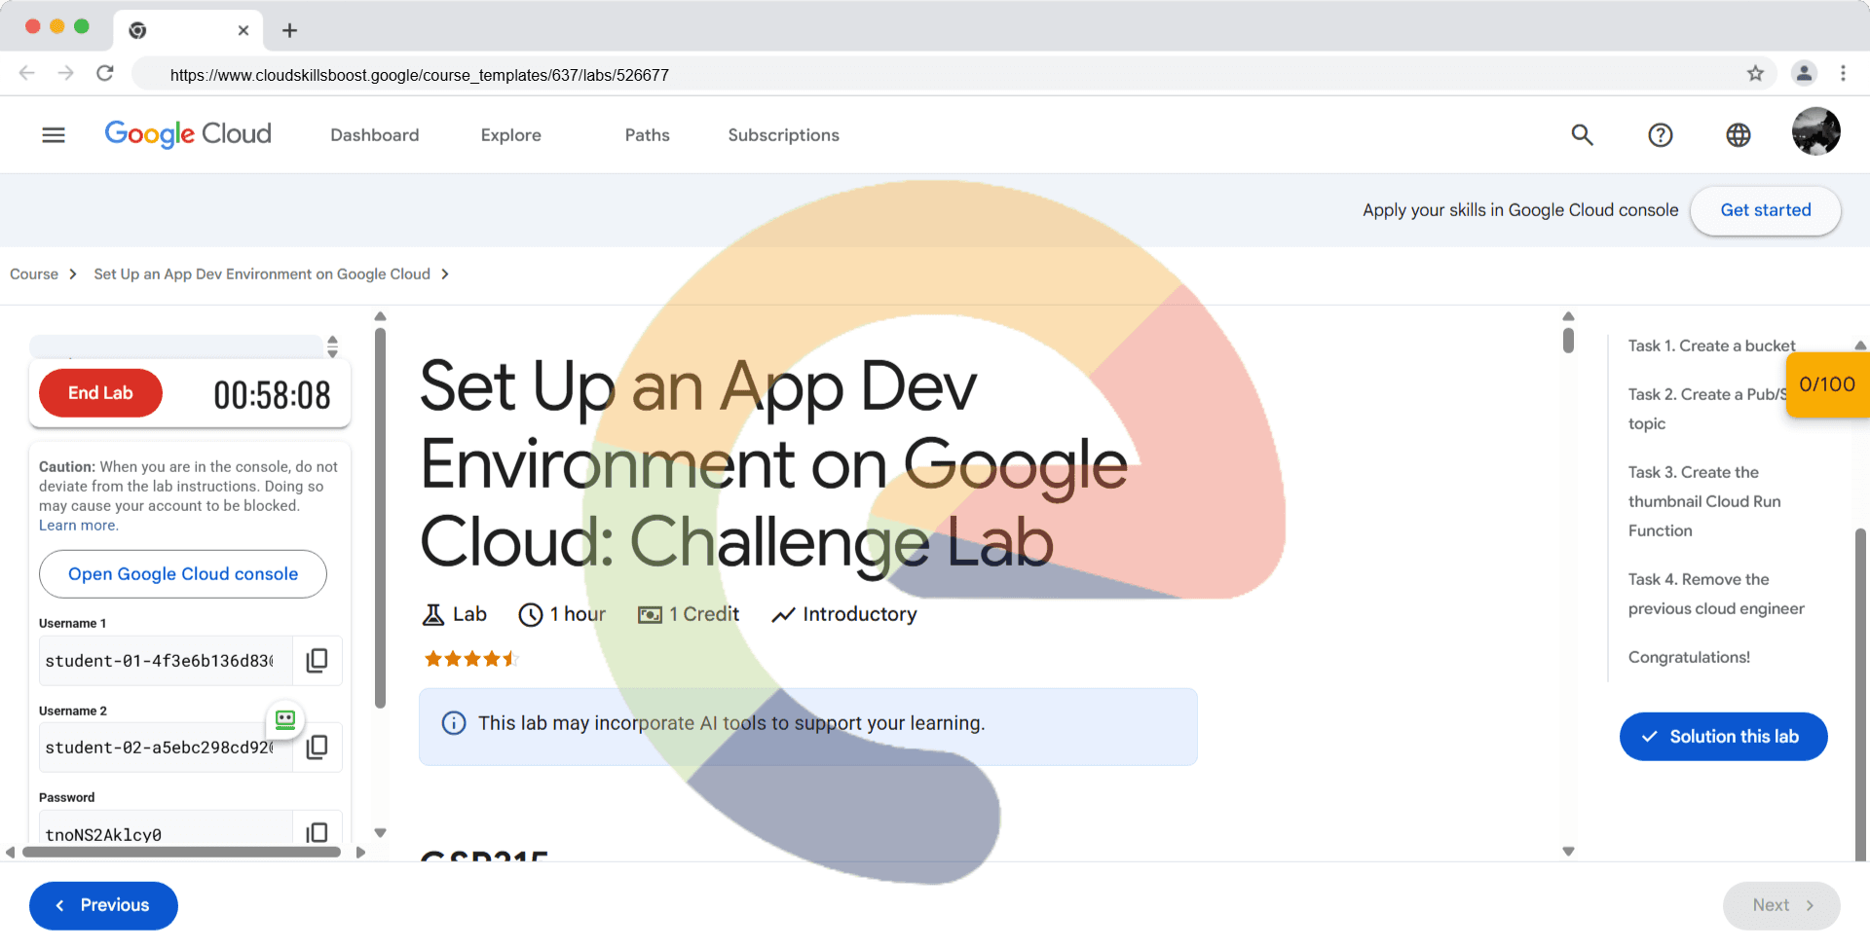Click the Learn more link
1870x949 pixels.
(78, 526)
